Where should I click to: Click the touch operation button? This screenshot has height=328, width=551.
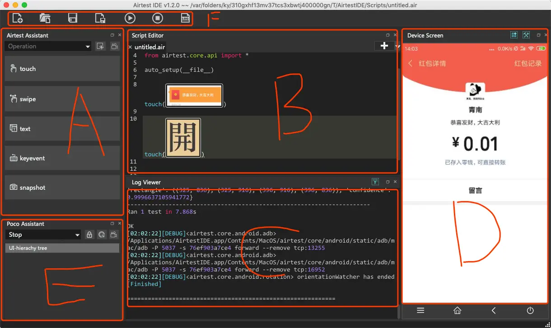tap(62, 69)
